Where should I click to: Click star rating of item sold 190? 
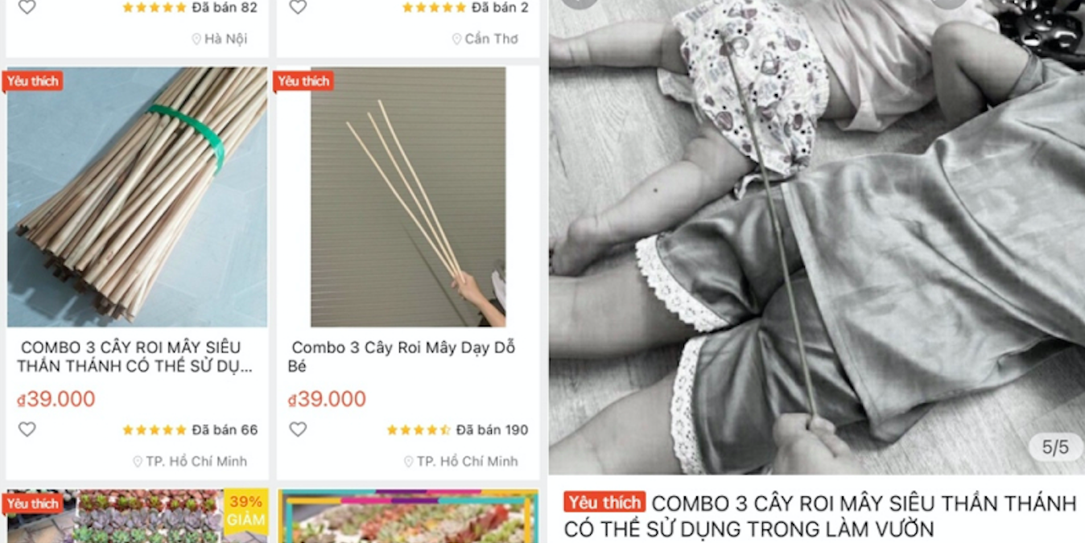coord(419,430)
